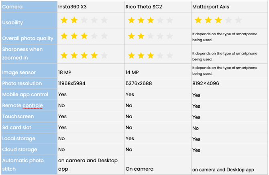Click the first star in Insta360 X3 Usability
This screenshot has width=269, height=175.
tap(64, 20)
